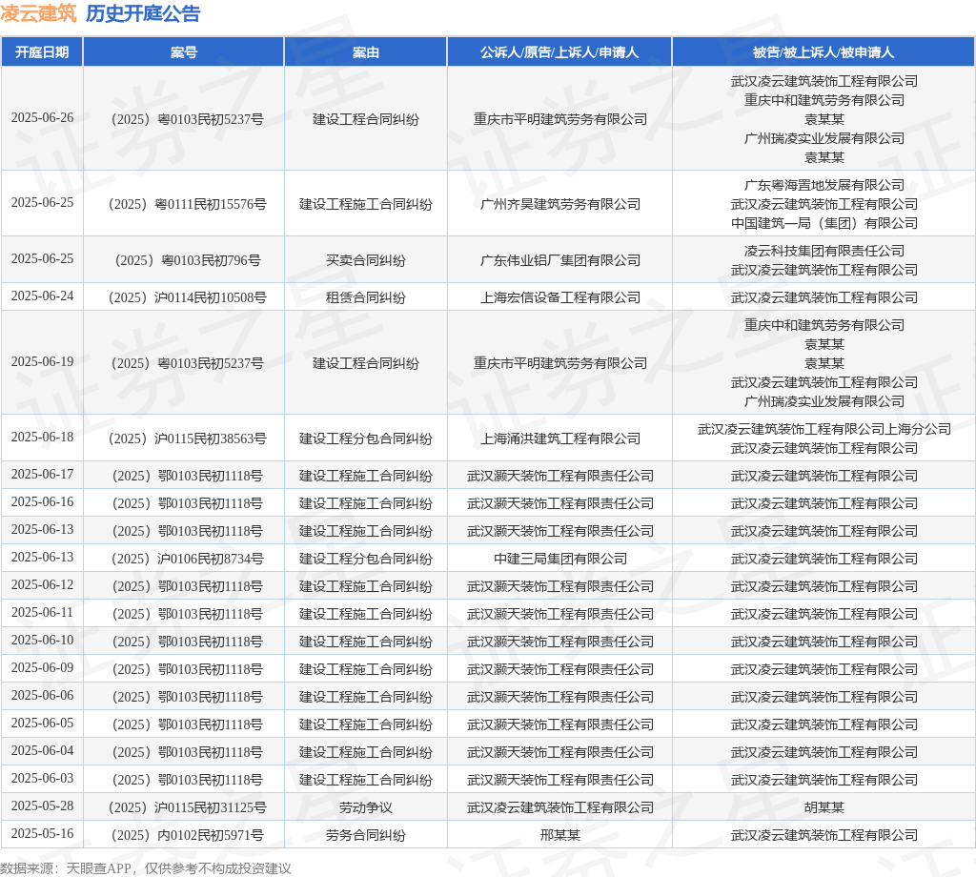Select the 案由 column header
Image resolution: width=976 pixels, height=877 pixels.
365,52
